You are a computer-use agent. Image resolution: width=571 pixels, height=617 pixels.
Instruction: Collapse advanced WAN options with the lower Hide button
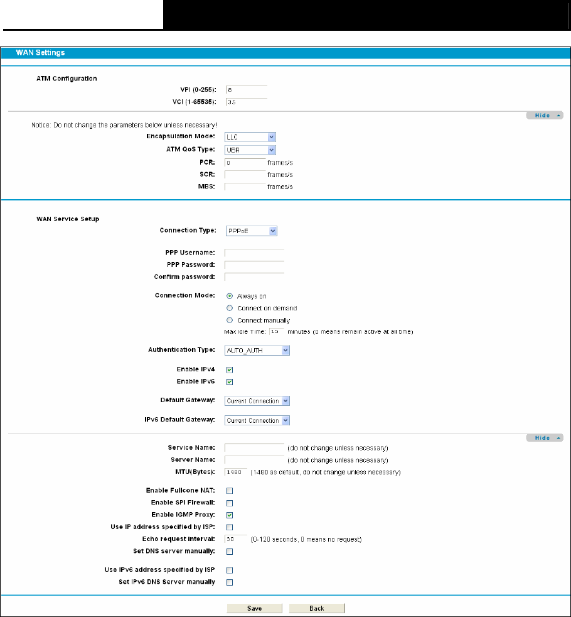coord(545,438)
